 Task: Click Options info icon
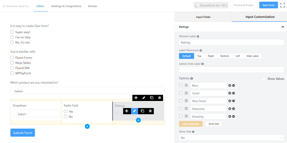pyautogui.click(x=192, y=78)
